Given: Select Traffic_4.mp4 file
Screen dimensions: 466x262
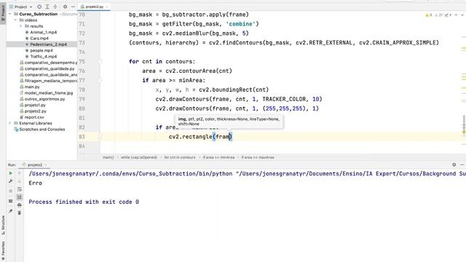Looking at the screenshot, I should (44, 57).
